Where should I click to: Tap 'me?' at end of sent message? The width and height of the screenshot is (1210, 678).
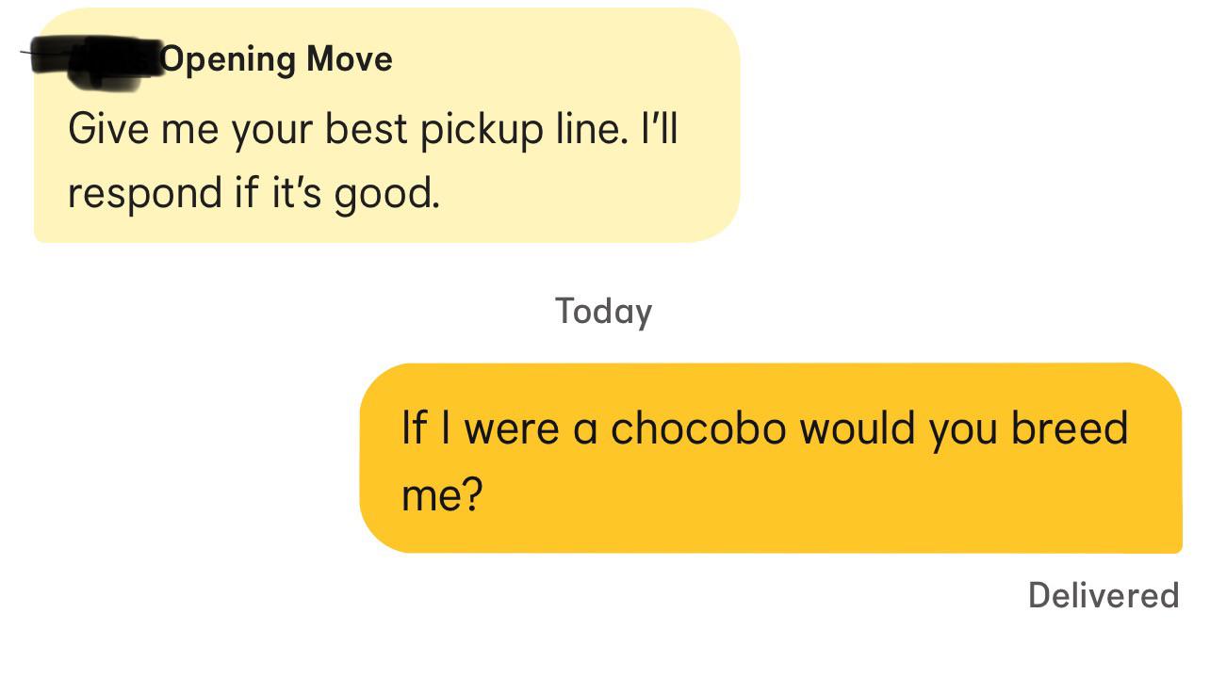(442, 492)
